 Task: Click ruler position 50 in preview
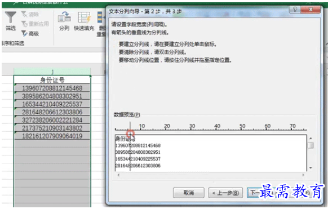click(x=242, y=126)
